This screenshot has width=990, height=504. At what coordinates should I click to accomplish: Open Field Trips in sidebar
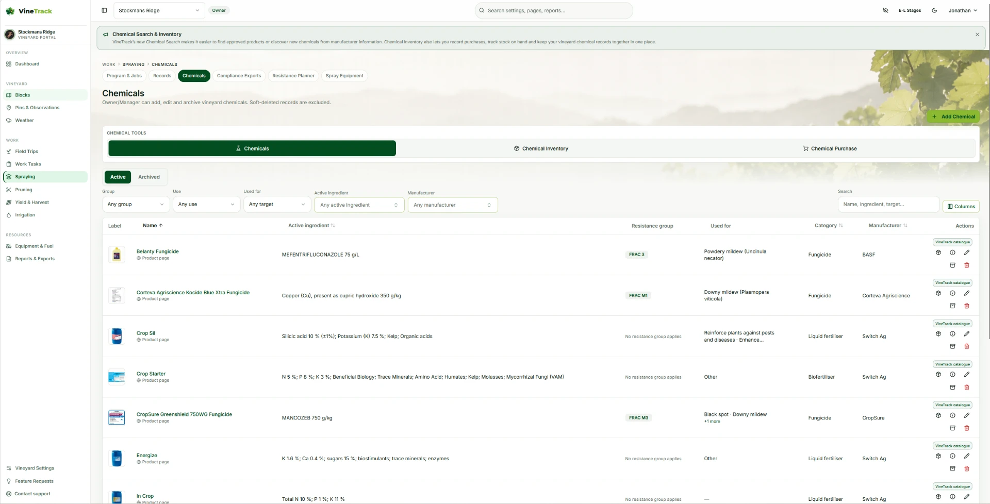pyautogui.click(x=45, y=152)
